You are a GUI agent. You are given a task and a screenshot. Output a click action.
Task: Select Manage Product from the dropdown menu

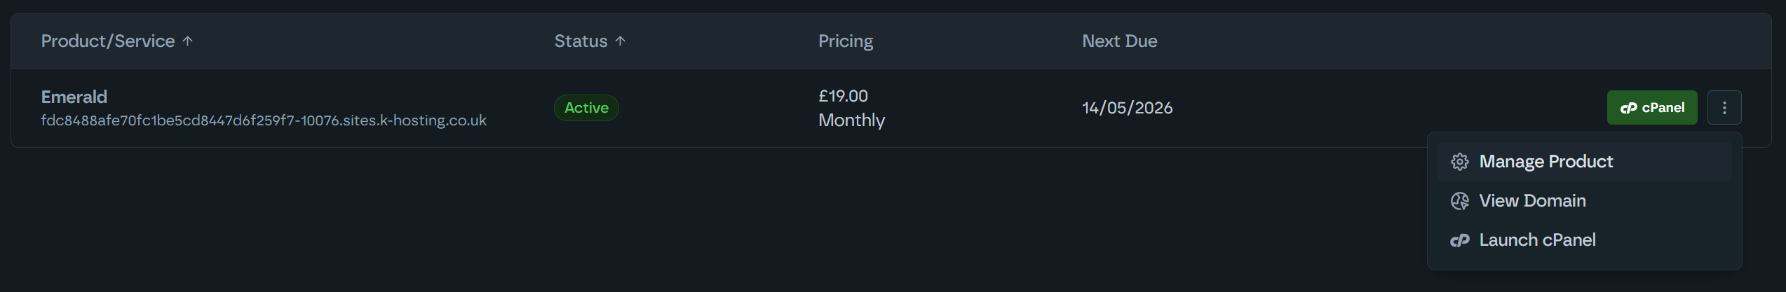1545,162
